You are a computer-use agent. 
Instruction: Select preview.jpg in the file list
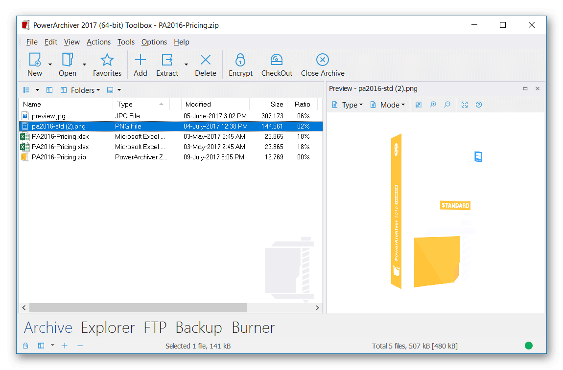pos(48,116)
